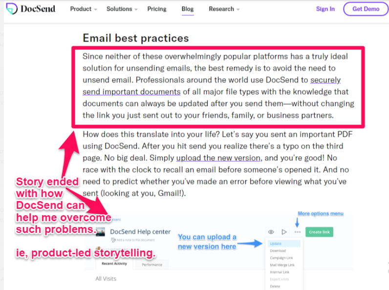389x290 pixels.
Task: Switch to the Recent Activity tab
Action: point(114,264)
